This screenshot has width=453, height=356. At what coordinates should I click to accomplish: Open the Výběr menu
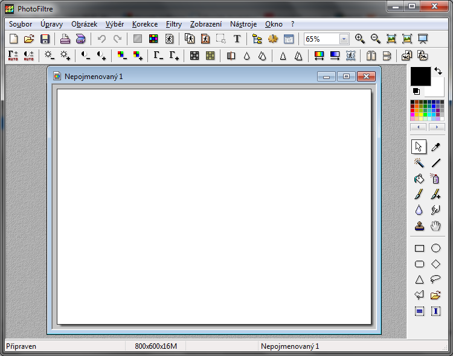(x=115, y=24)
